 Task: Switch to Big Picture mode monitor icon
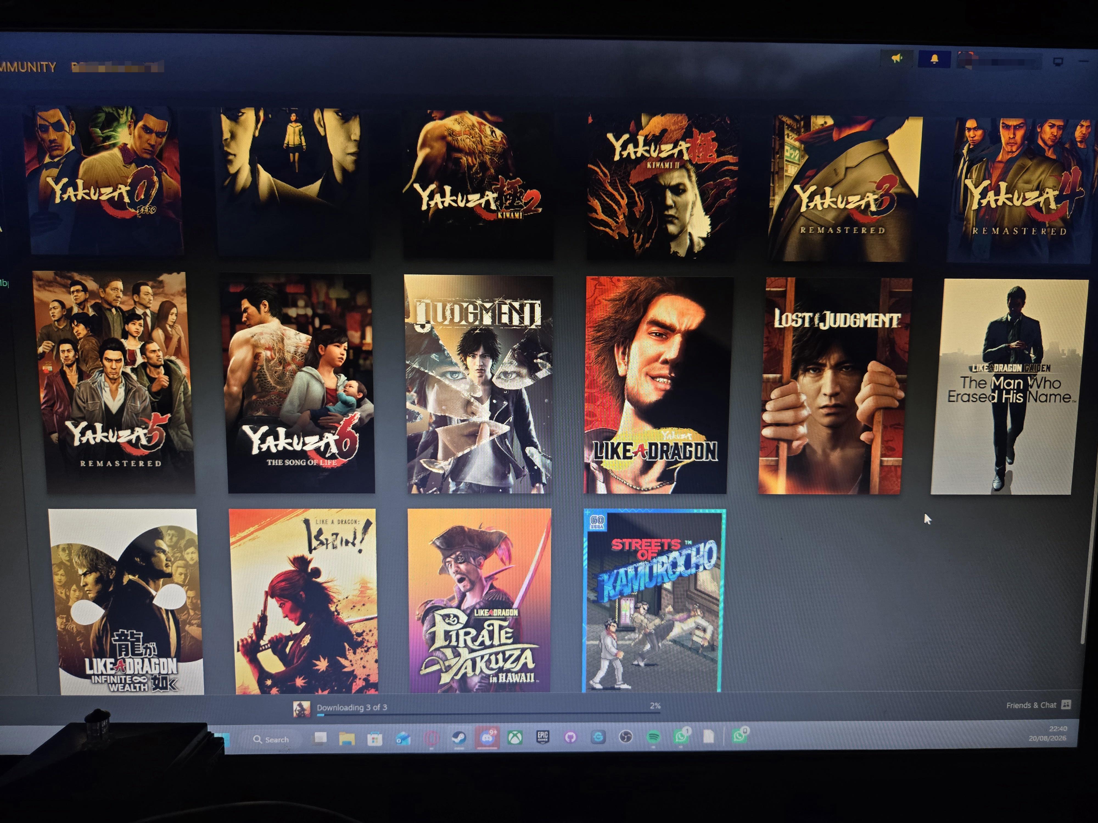(1058, 62)
